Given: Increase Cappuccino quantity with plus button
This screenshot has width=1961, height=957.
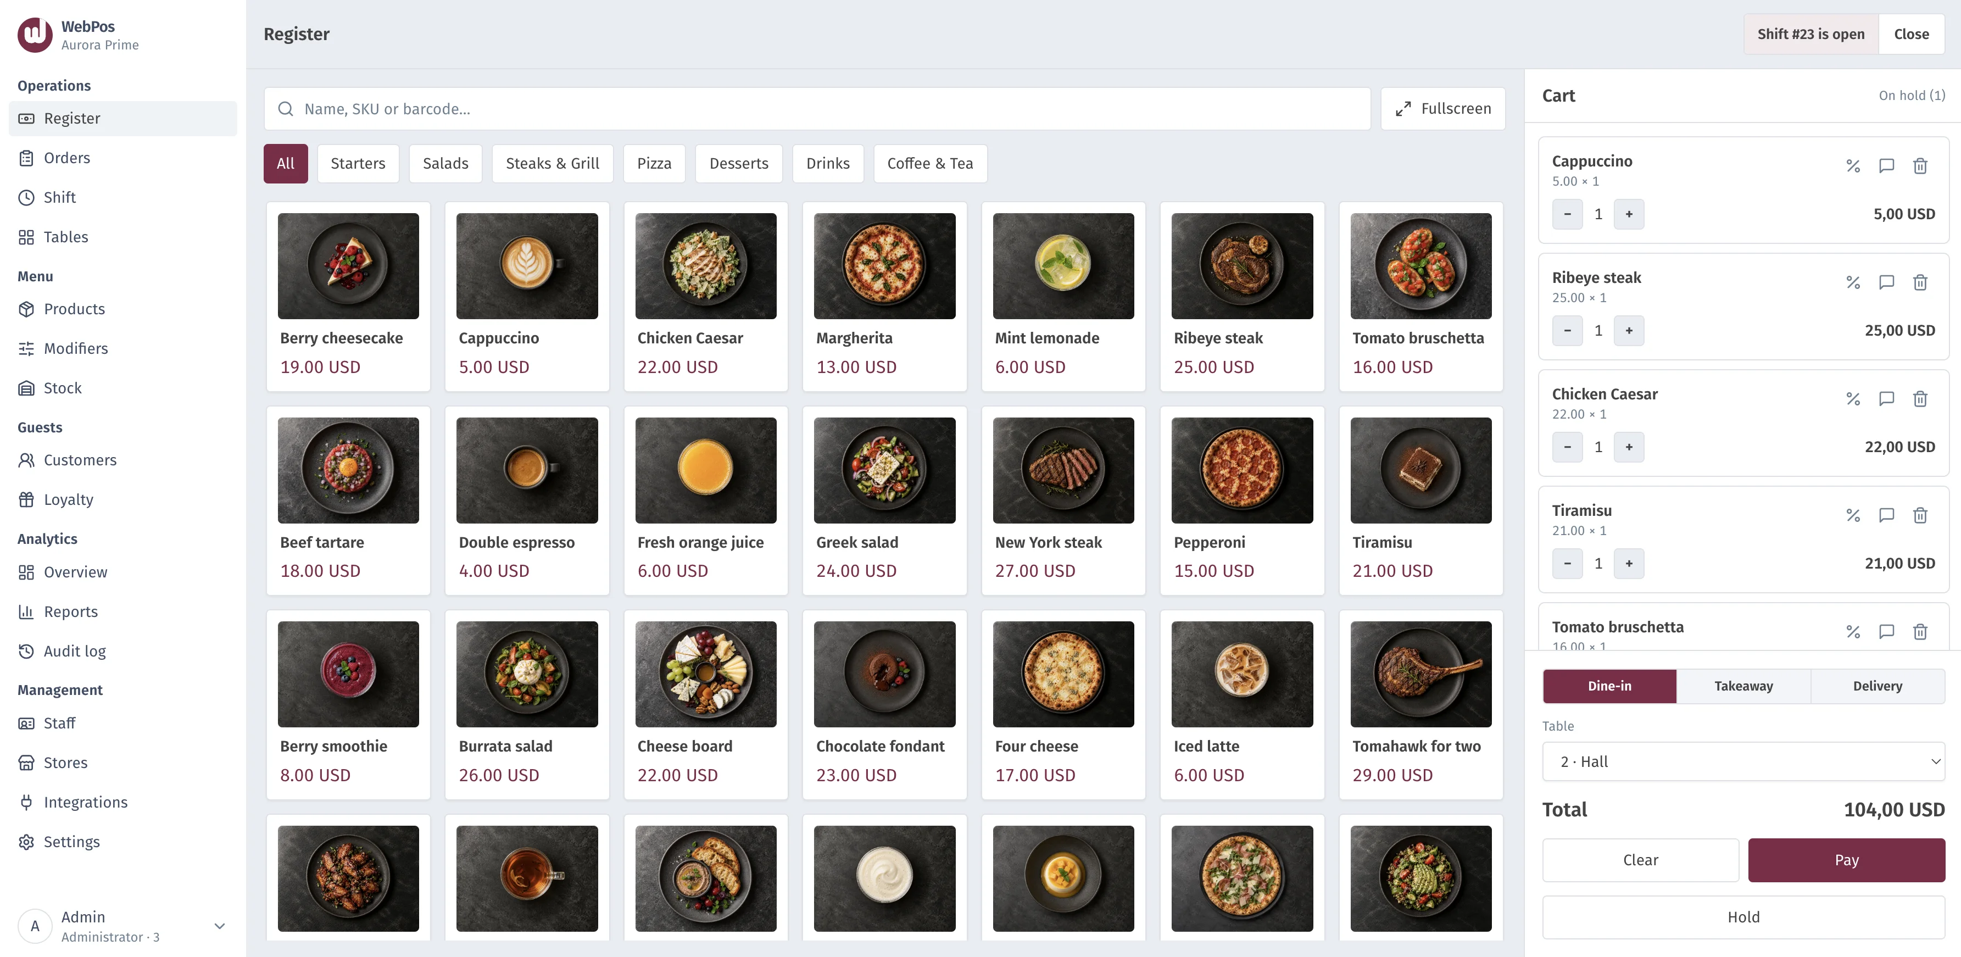Looking at the screenshot, I should click(x=1629, y=214).
